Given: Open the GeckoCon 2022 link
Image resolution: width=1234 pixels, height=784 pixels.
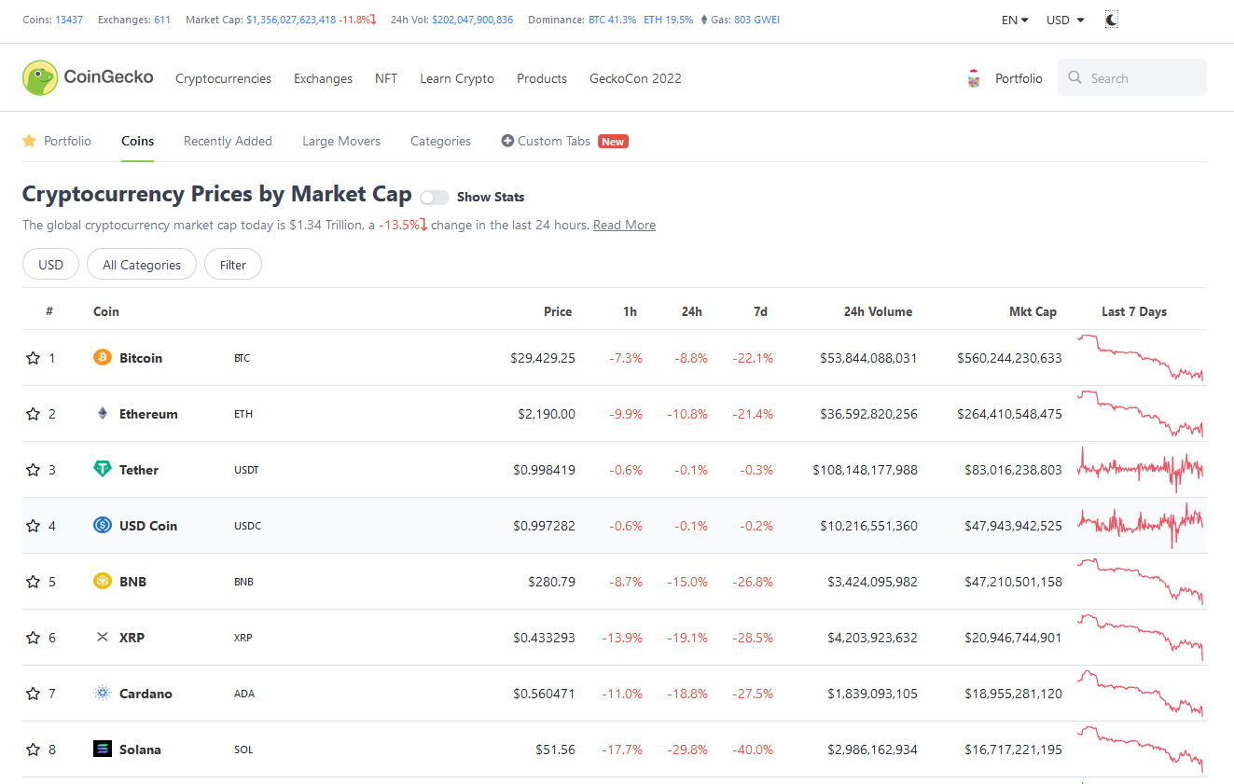Looking at the screenshot, I should (x=635, y=78).
